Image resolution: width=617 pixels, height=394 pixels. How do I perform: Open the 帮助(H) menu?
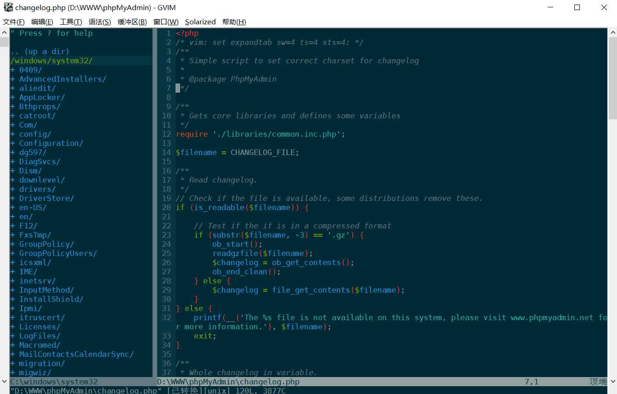(x=234, y=22)
